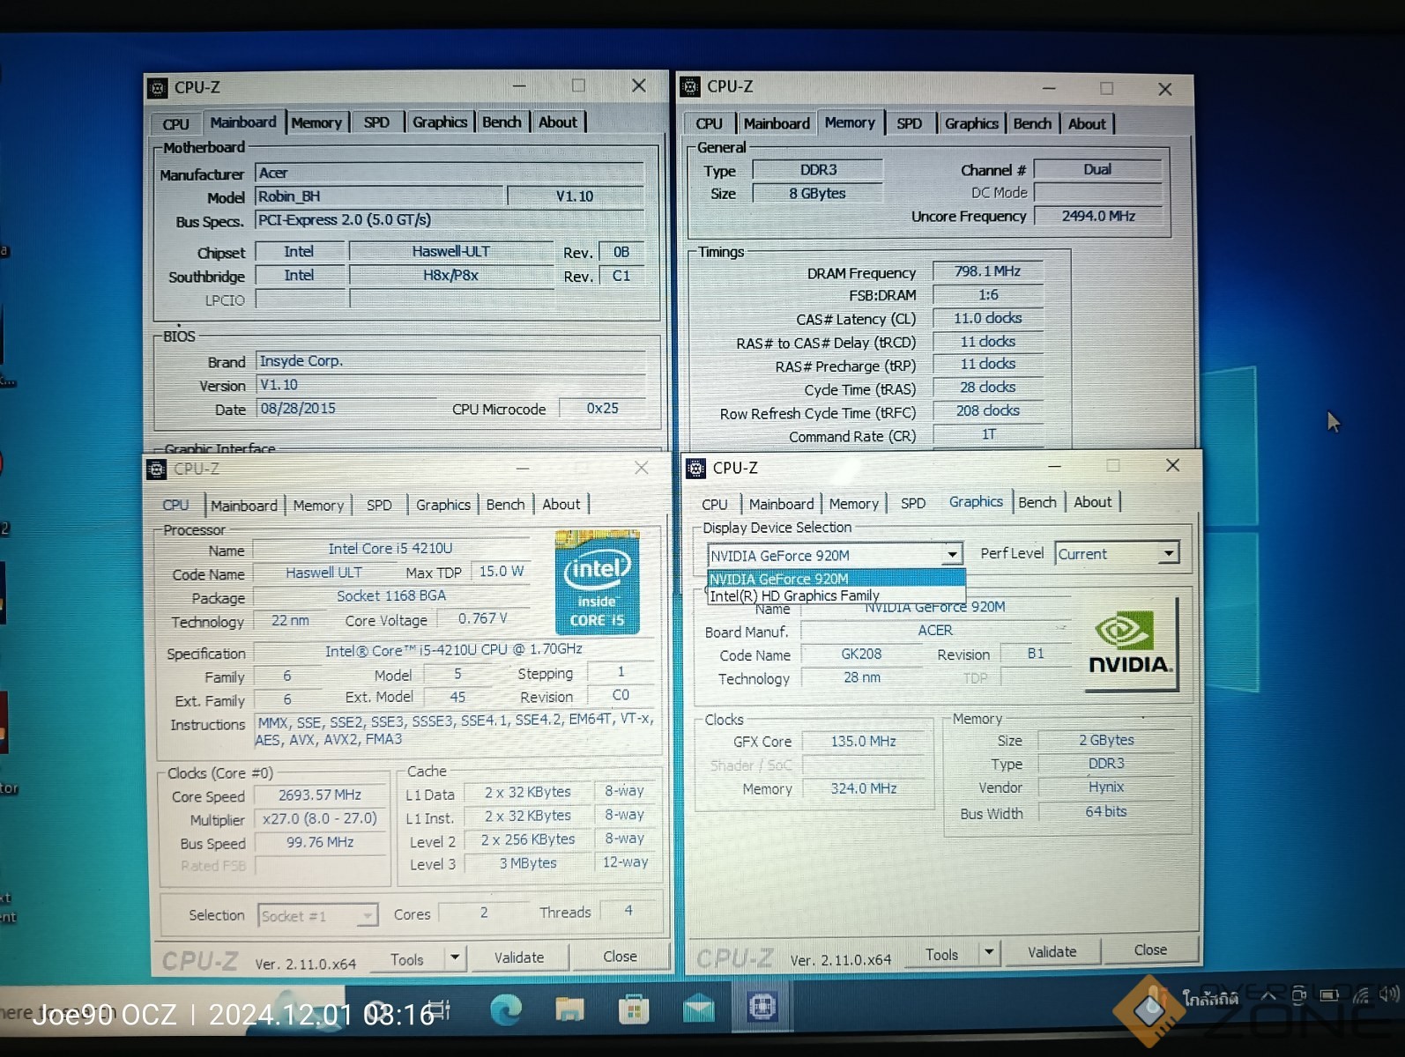The width and height of the screenshot is (1405, 1057).
Task: Click CPU-Z app icon in Graphics window title bar
Action: tap(696, 469)
